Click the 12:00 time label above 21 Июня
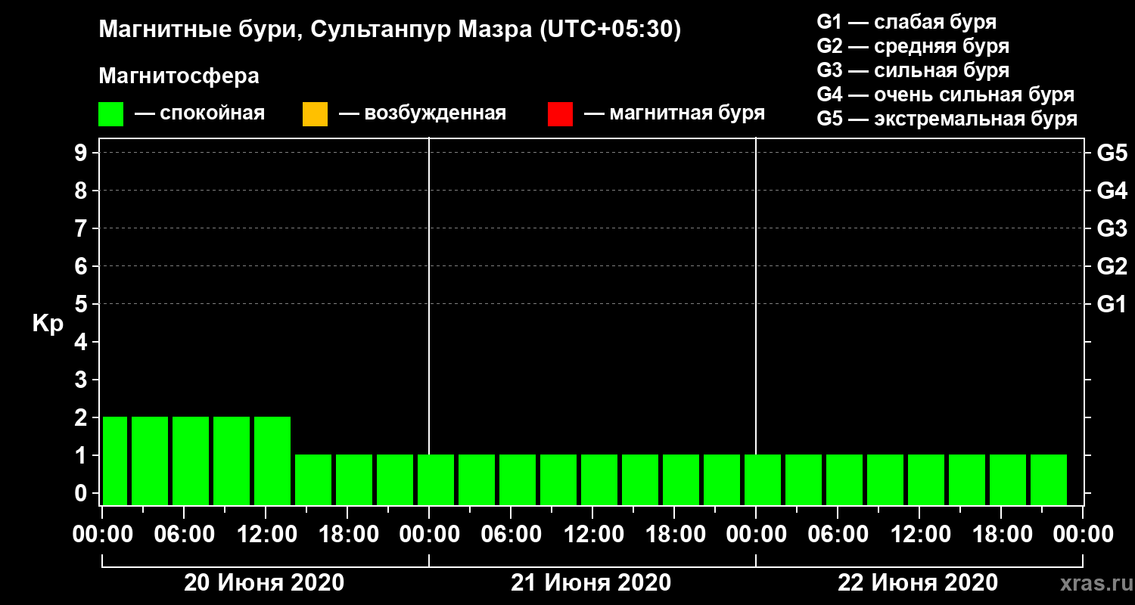Screen dimensions: 1135x605 tap(593, 535)
